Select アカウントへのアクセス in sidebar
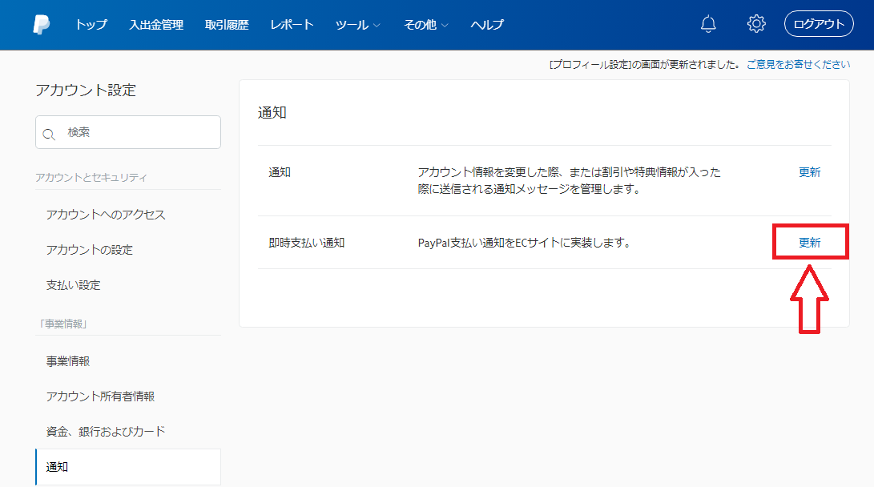The width and height of the screenshot is (874, 487). point(106,215)
